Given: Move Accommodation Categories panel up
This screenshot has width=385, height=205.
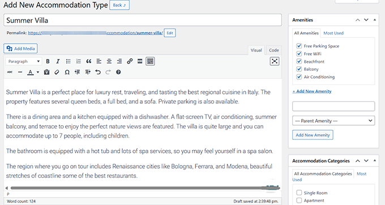Looking at the screenshot, I should point(358,161).
